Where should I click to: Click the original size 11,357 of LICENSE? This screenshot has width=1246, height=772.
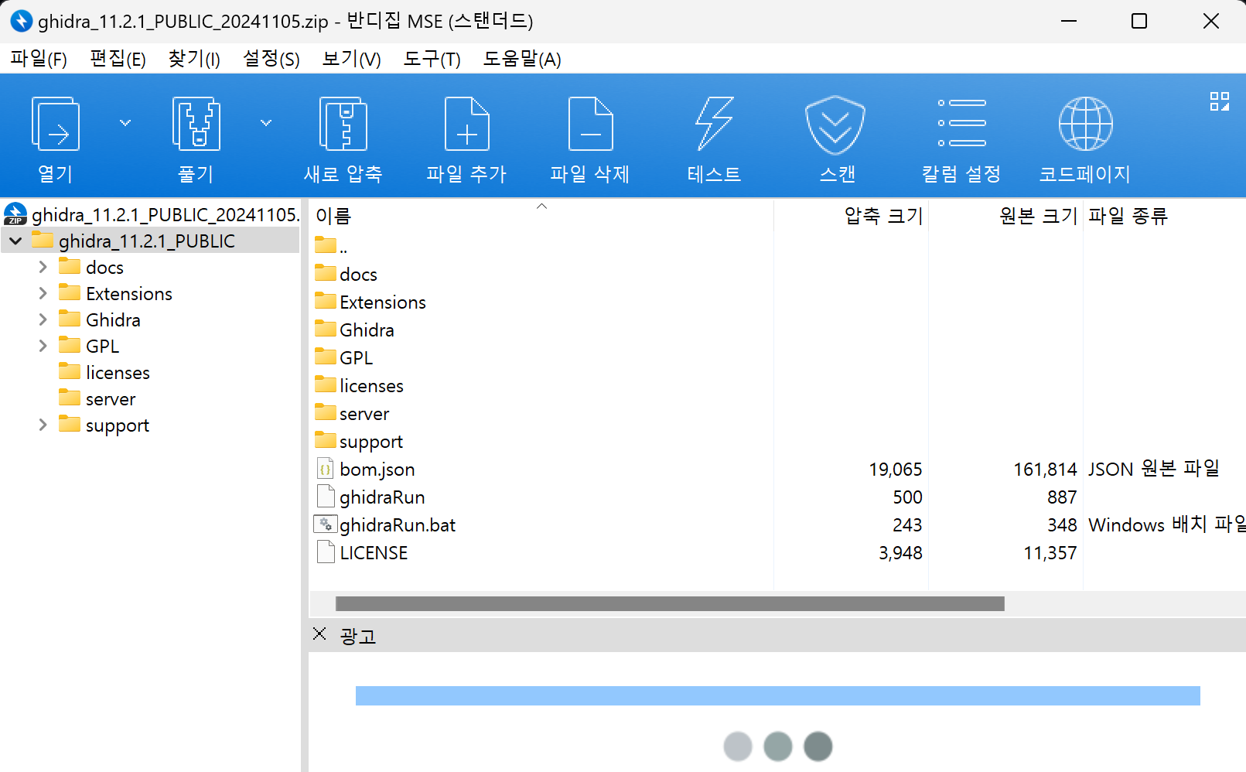[x=1050, y=553]
